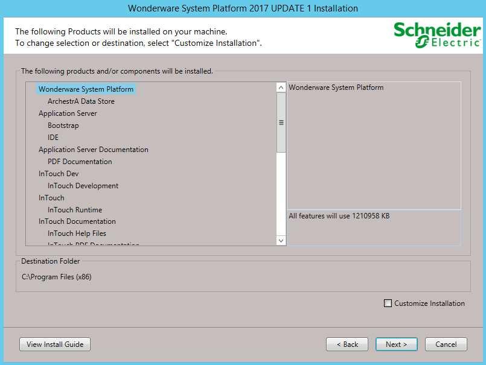Select the InTouch Documentation item

click(77, 221)
